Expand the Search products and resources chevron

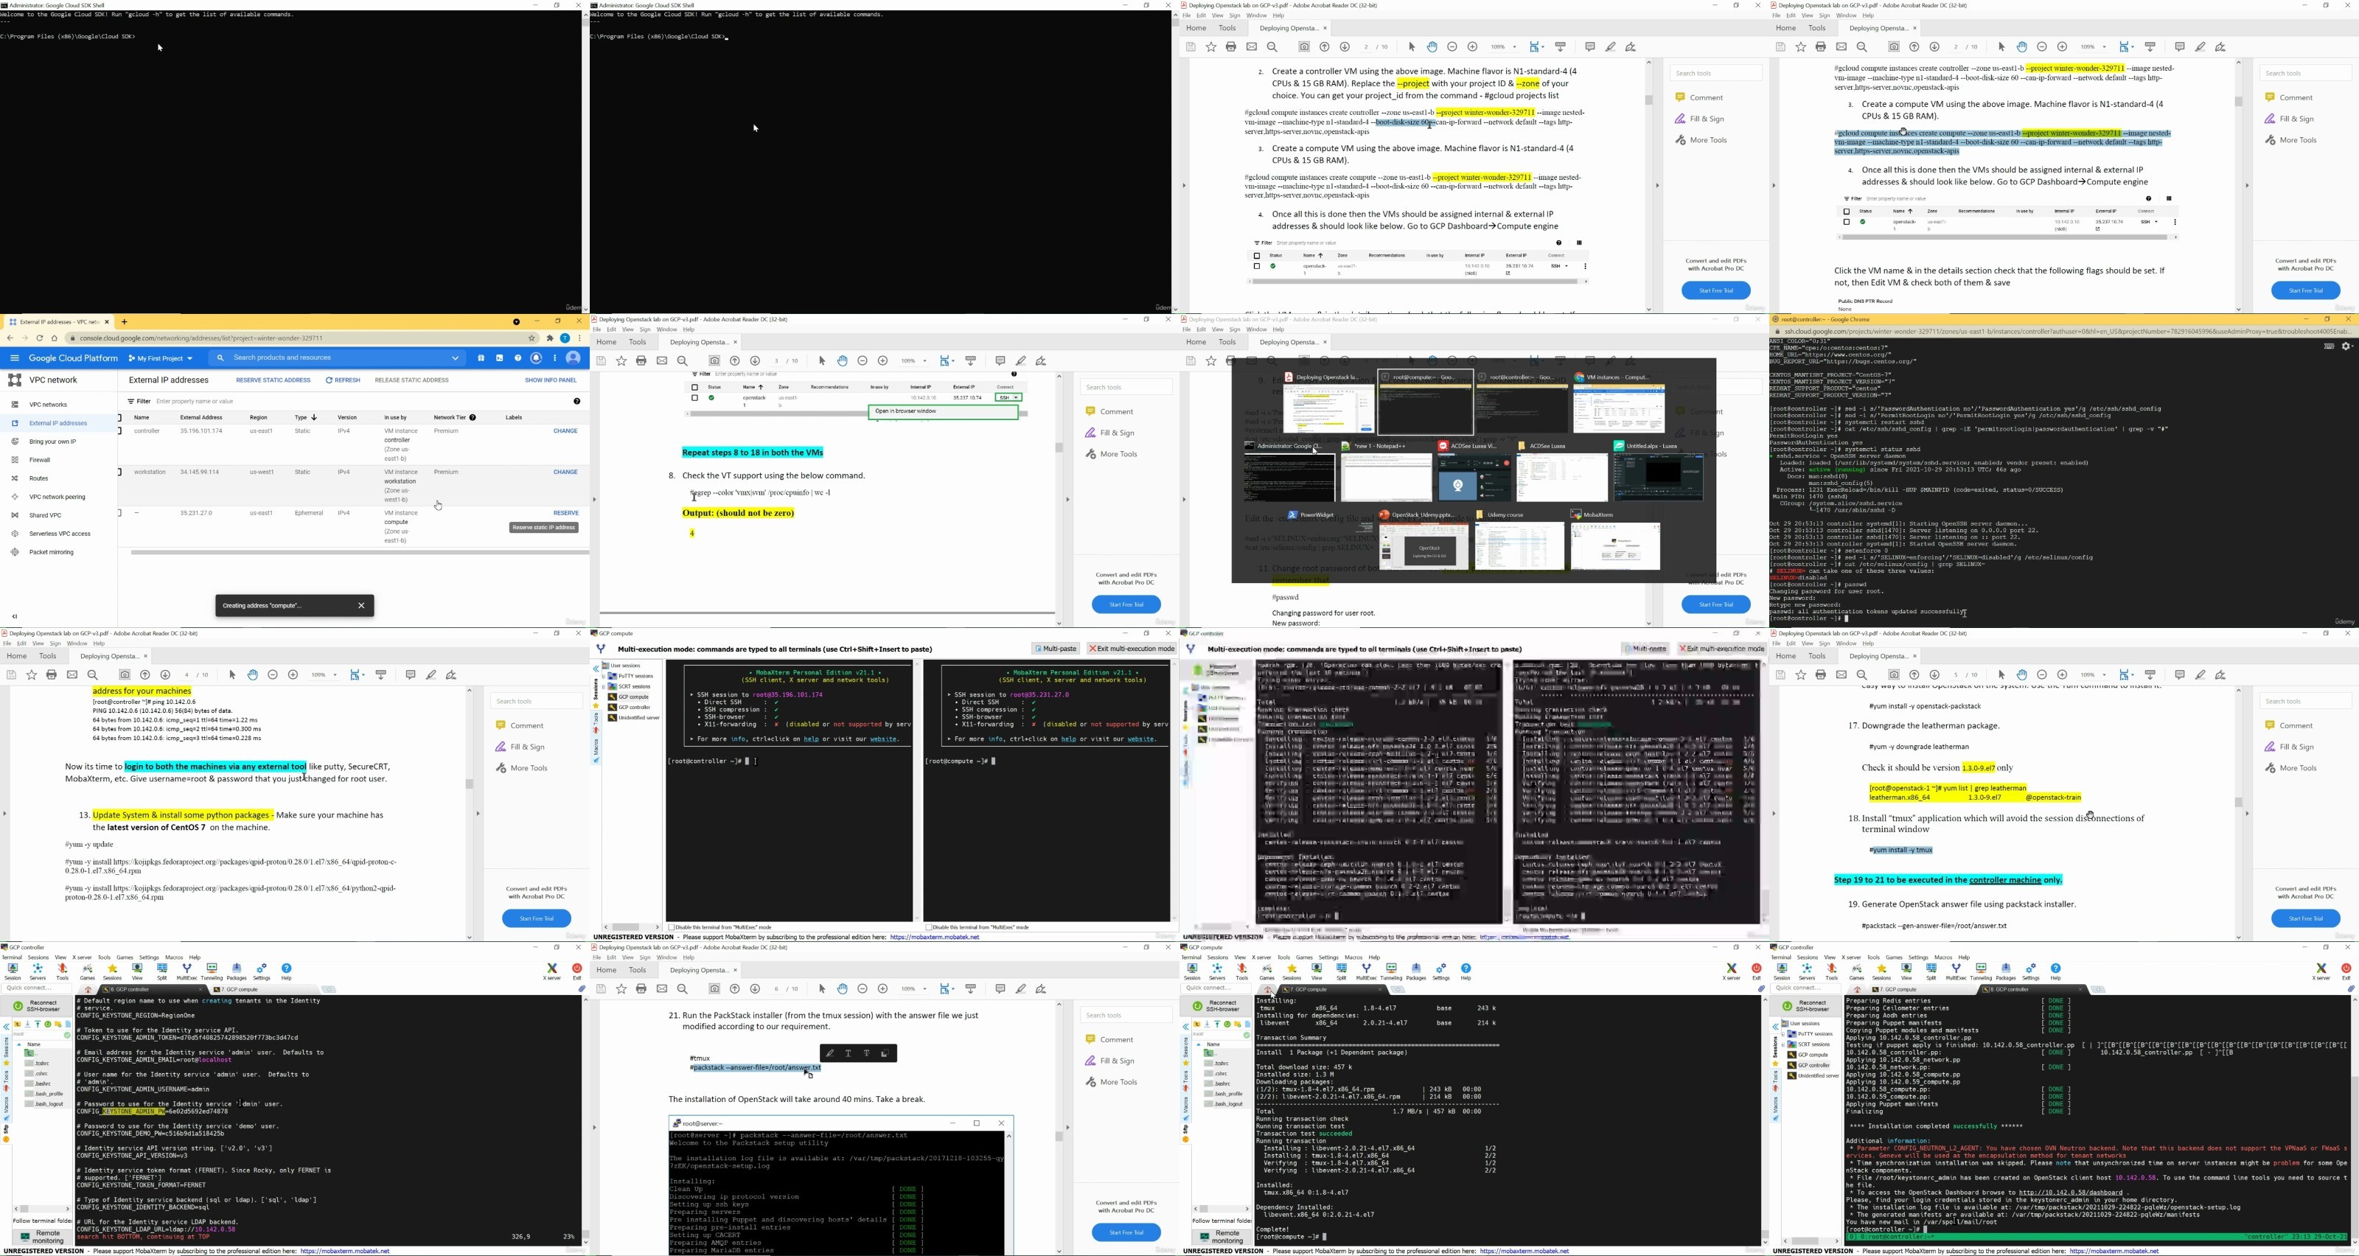tap(455, 358)
